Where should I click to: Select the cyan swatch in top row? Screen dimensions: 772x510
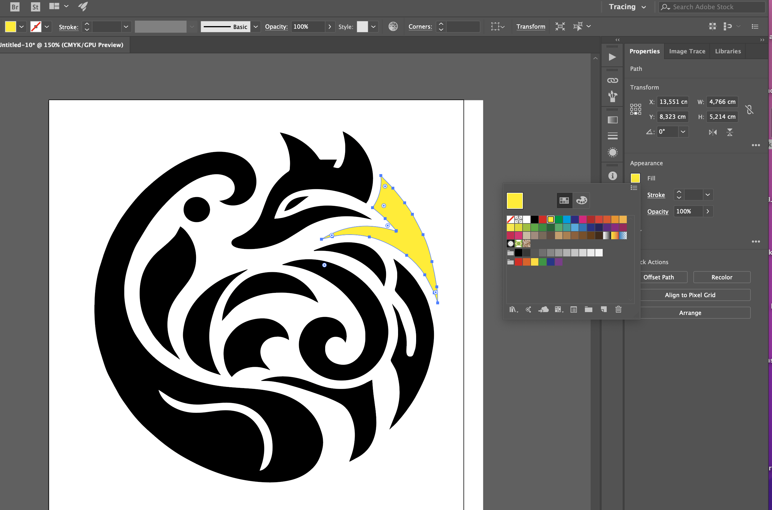[567, 219]
